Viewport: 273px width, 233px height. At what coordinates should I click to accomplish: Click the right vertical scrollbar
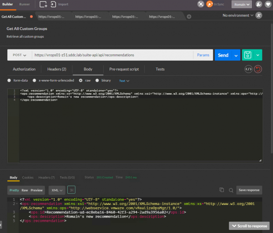click(x=272, y=88)
